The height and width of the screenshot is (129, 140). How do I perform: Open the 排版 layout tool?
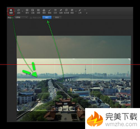pyautogui.click(x=72, y=11)
